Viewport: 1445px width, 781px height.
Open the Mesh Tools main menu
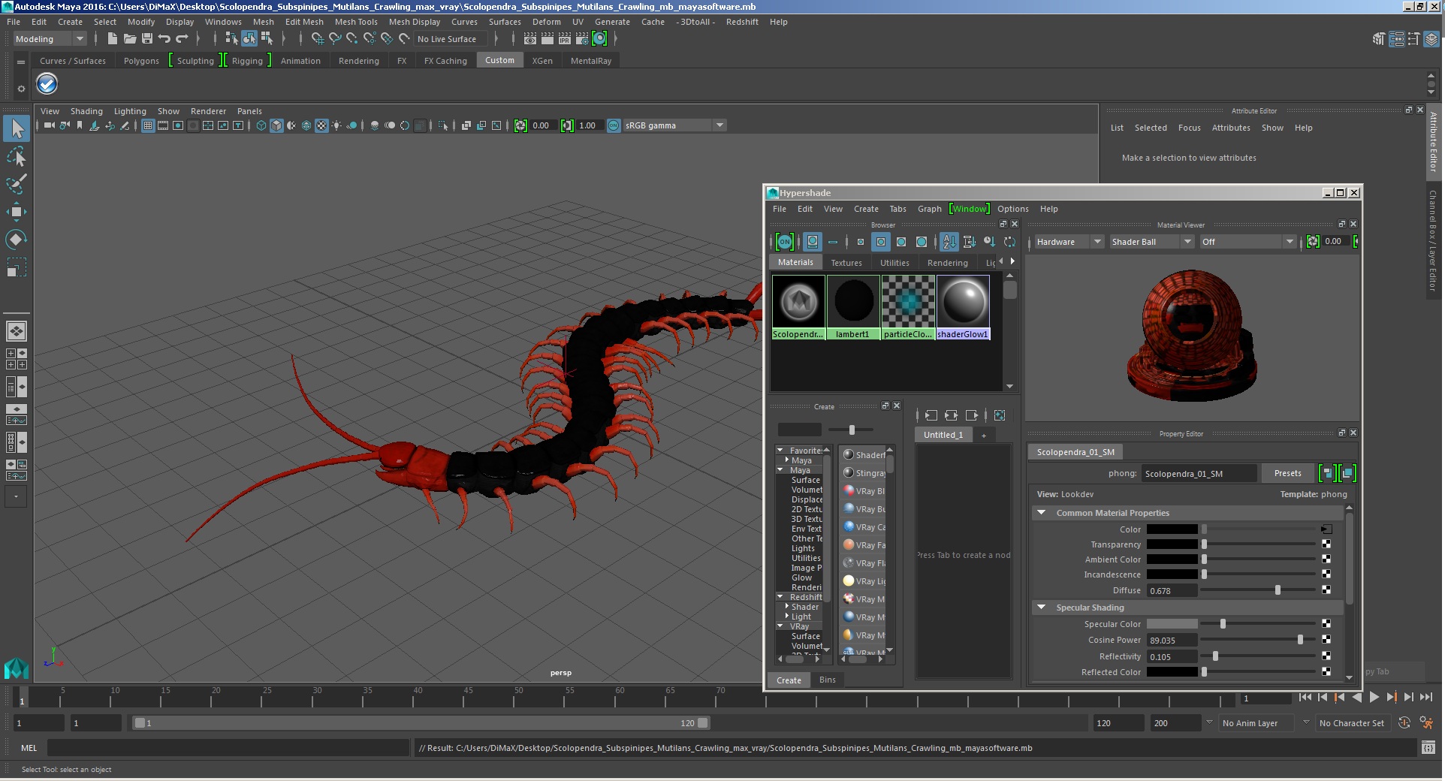pos(356,22)
